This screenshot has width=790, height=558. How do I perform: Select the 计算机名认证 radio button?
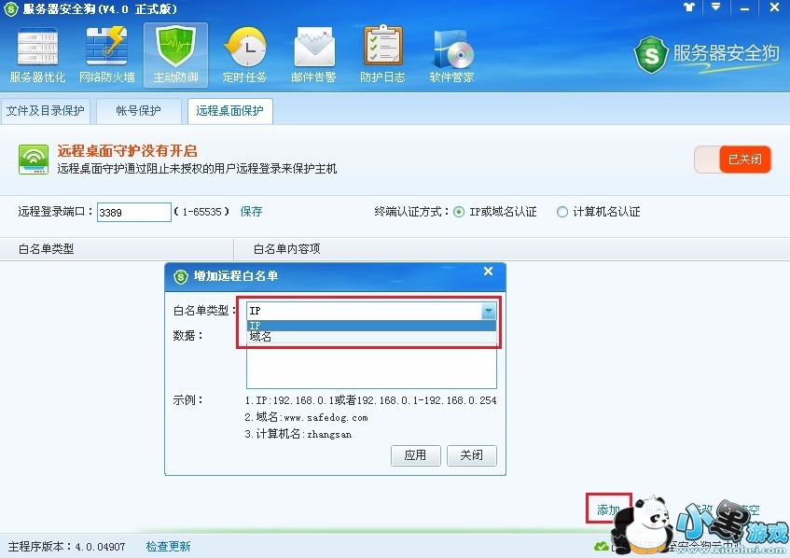click(562, 212)
